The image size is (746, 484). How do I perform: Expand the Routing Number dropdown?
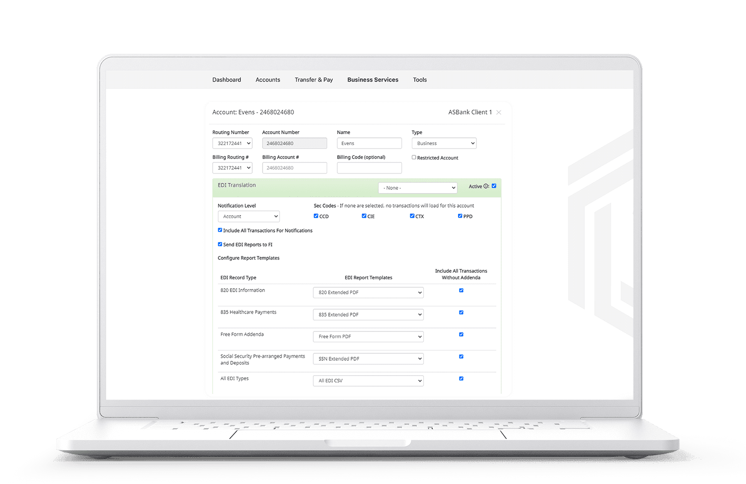point(232,143)
